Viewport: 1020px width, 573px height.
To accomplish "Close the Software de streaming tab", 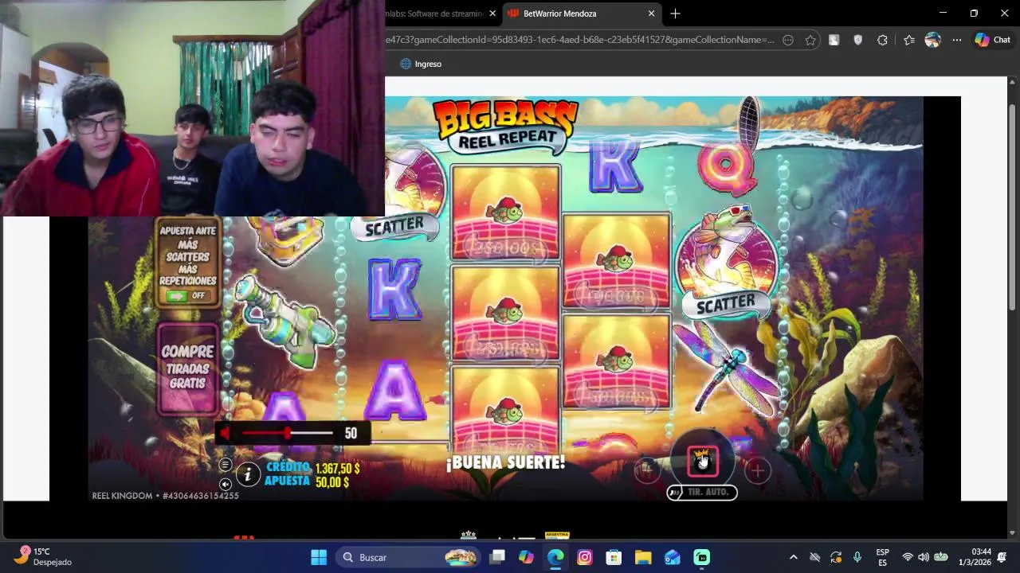I will click(492, 14).
